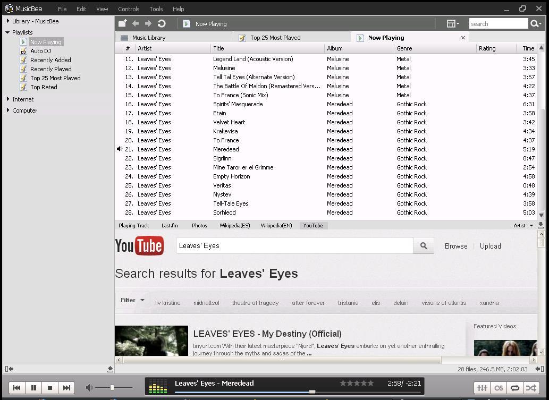Show the Wikipedia(EN) panel tab
549x400 pixels.
tap(276, 225)
